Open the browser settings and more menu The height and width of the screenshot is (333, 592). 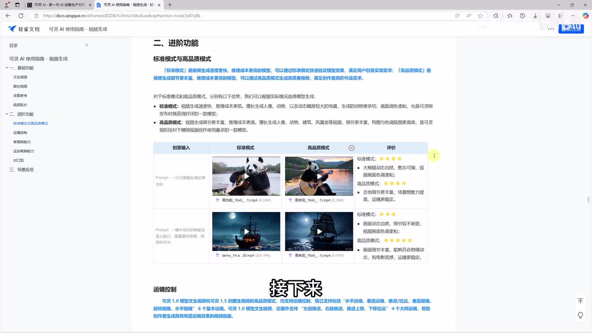point(574,15)
